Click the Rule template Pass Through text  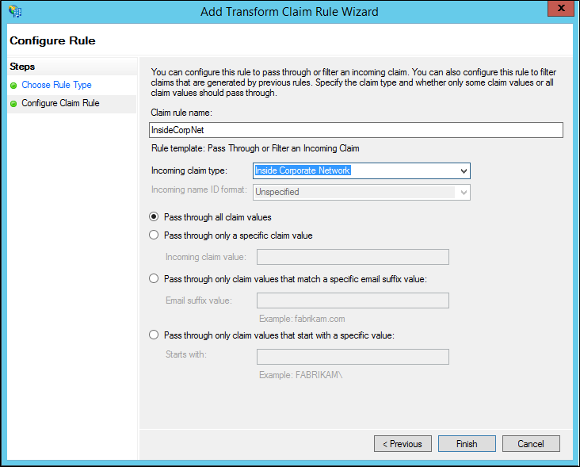pos(255,148)
